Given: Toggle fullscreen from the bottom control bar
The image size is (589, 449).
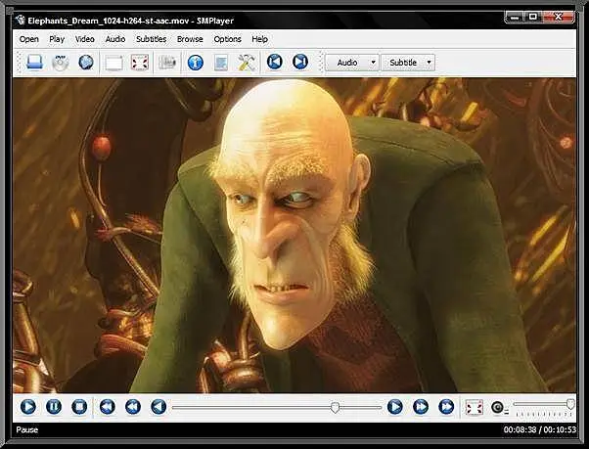Looking at the screenshot, I should point(475,407).
